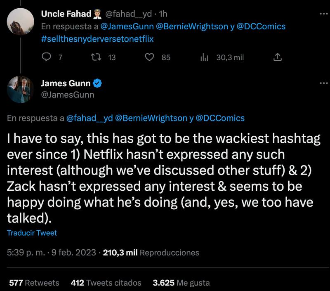
Task: View the 577 Retweets list
Action: pyautogui.click(x=34, y=283)
